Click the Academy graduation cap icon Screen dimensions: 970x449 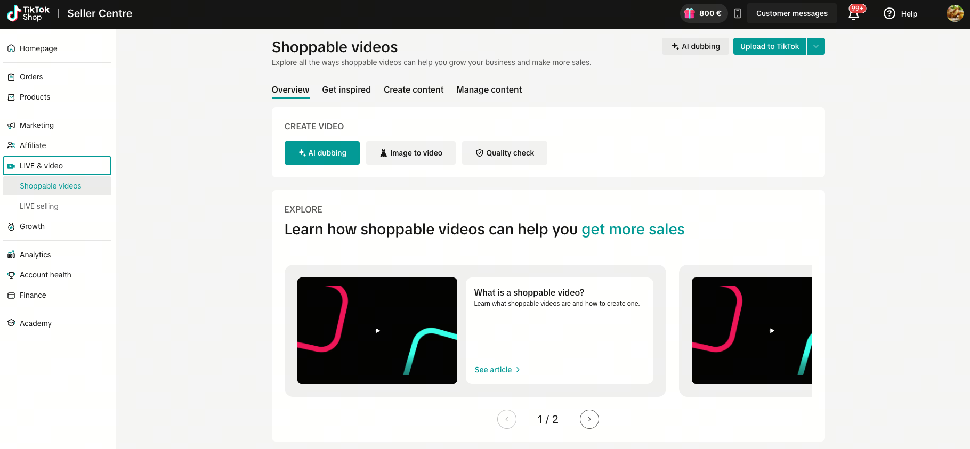point(11,323)
